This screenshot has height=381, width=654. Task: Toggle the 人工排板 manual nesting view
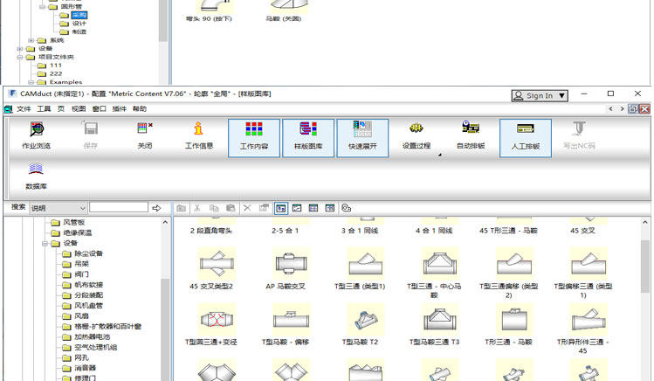(526, 138)
